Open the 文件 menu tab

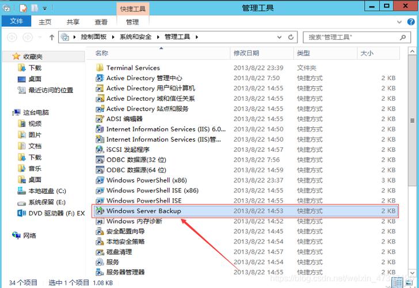coord(16,21)
